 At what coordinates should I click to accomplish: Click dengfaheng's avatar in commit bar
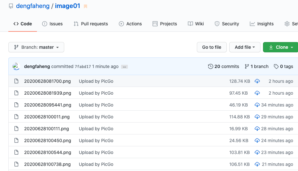tap(16, 66)
